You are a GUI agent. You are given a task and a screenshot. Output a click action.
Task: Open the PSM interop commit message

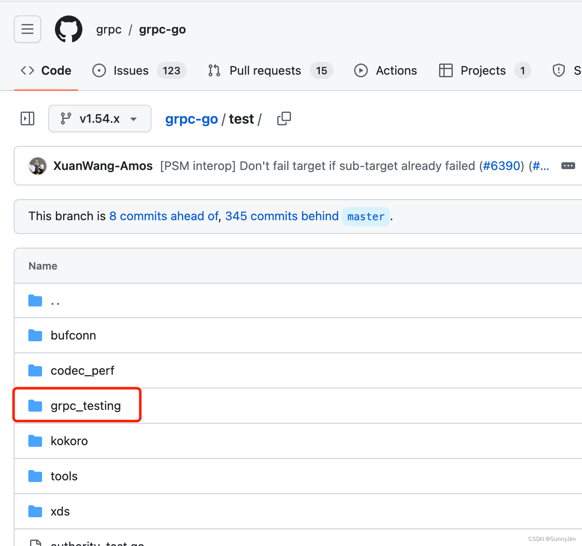(318, 166)
